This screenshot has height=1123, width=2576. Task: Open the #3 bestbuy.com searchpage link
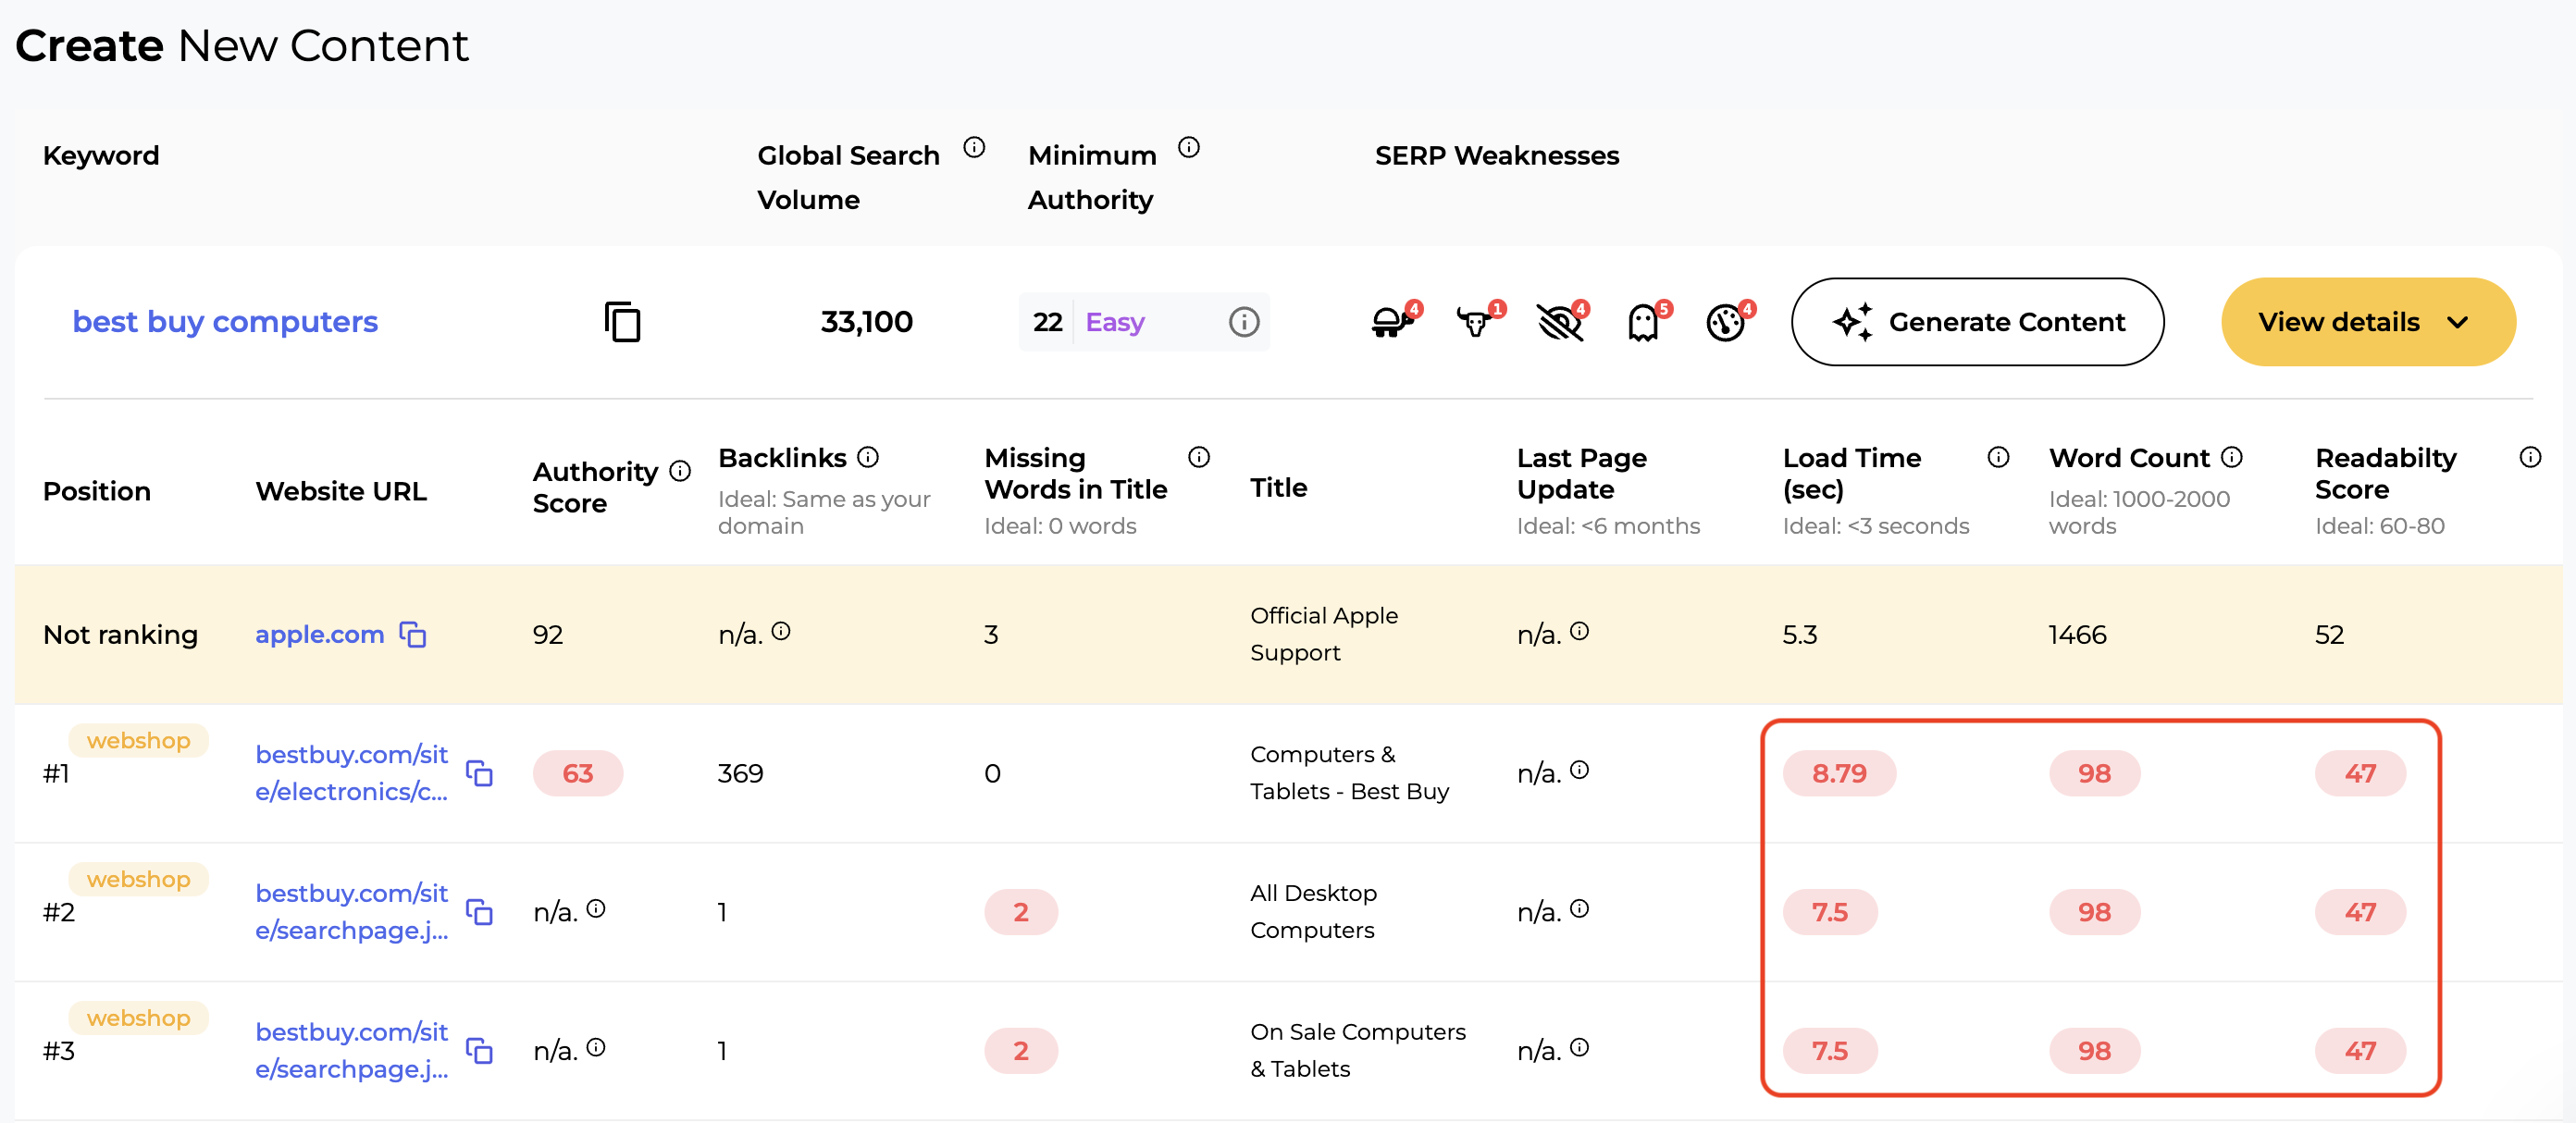tap(351, 1050)
